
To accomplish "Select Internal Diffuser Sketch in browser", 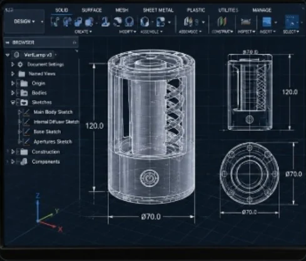I will (56, 122).
